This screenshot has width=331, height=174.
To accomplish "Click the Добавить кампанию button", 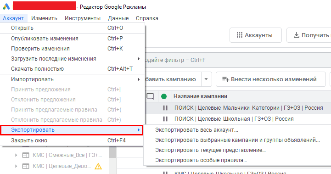I will pos(173,79).
